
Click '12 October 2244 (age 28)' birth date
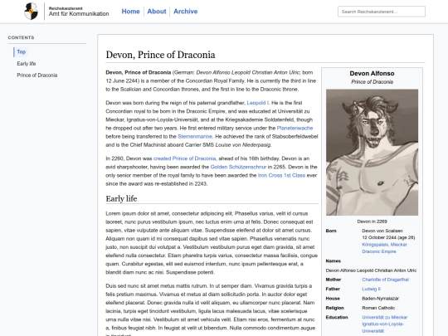(x=388, y=237)
